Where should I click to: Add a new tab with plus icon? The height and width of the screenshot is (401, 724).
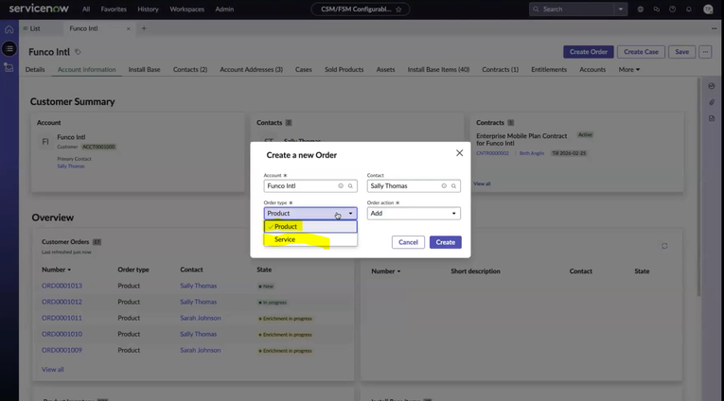tap(144, 28)
